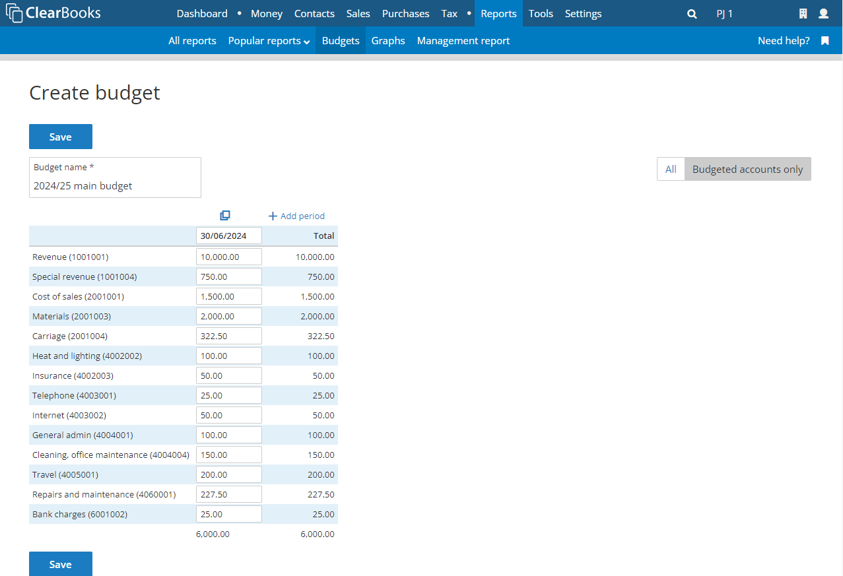843x576 pixels.
Task: Open the Dashboard menu
Action: coord(202,13)
